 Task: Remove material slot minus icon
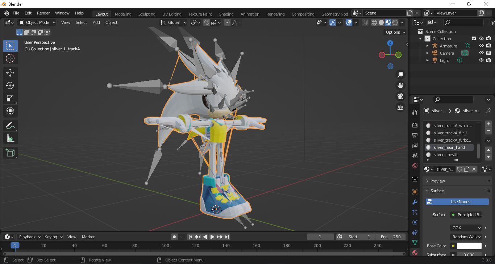point(488,130)
